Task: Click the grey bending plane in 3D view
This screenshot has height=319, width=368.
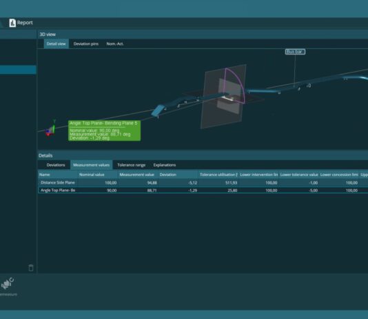Action: tap(223, 97)
